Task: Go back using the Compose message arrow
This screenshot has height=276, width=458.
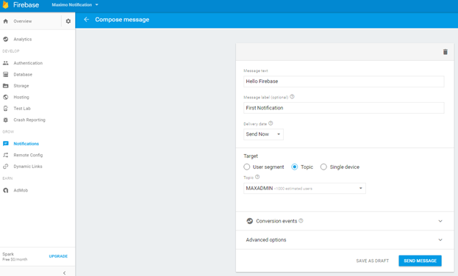Action: pos(87,20)
